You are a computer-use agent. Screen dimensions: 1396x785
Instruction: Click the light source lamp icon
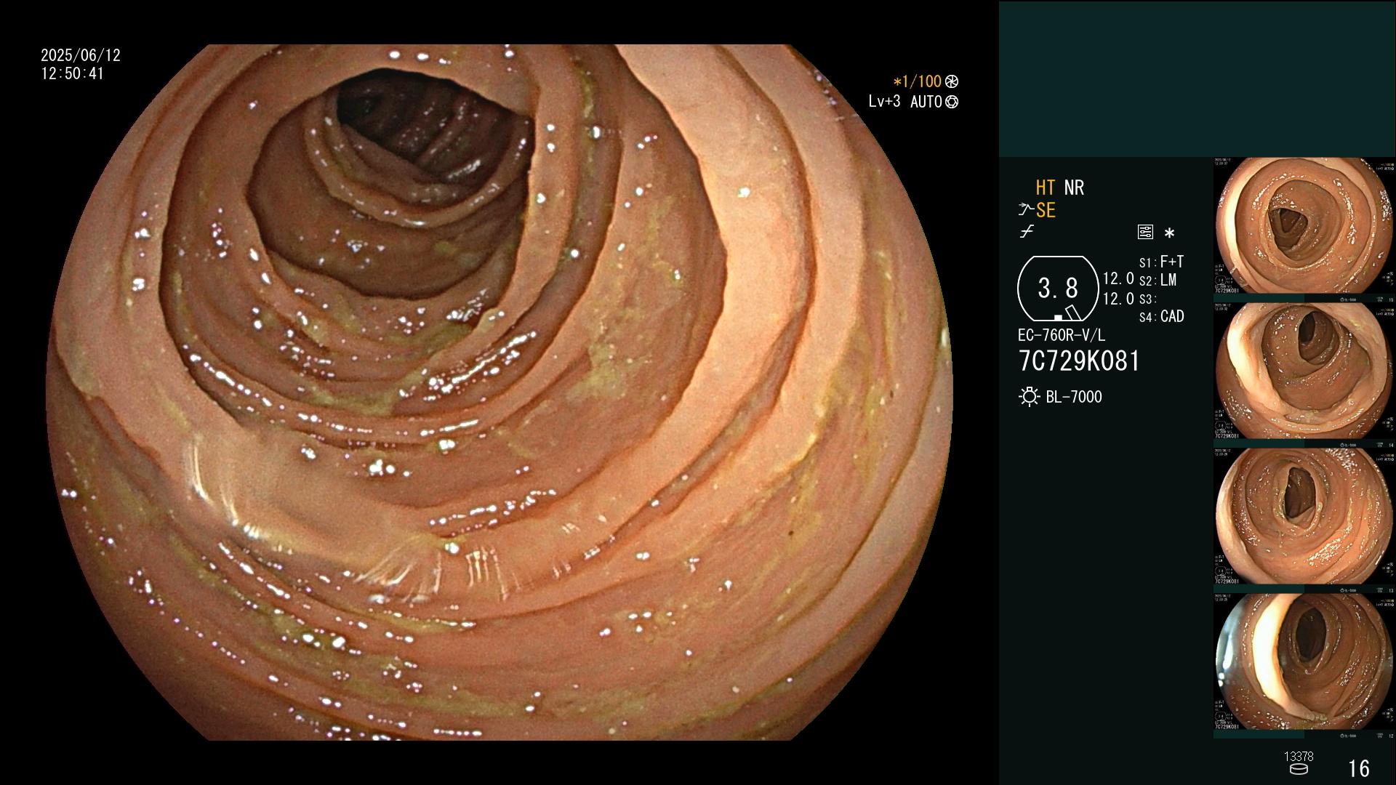(1029, 397)
